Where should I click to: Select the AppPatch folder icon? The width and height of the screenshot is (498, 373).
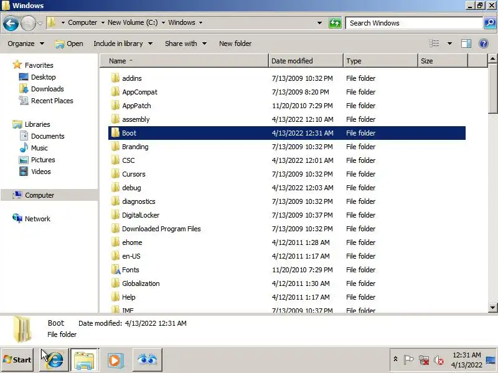[115, 105]
